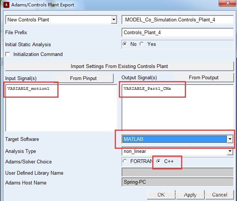Click the Adams app icon in title bar
The width and height of the screenshot is (237, 201).
tap(6, 5)
